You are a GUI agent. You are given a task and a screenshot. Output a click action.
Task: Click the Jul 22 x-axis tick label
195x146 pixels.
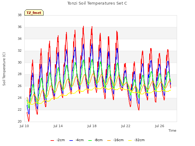126,126
